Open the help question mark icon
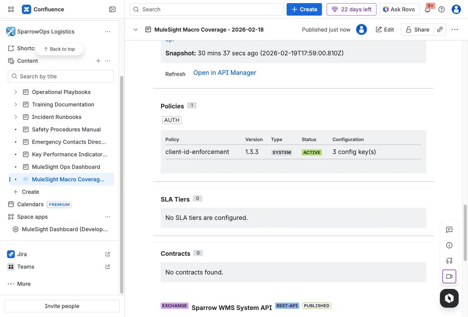 441,9
